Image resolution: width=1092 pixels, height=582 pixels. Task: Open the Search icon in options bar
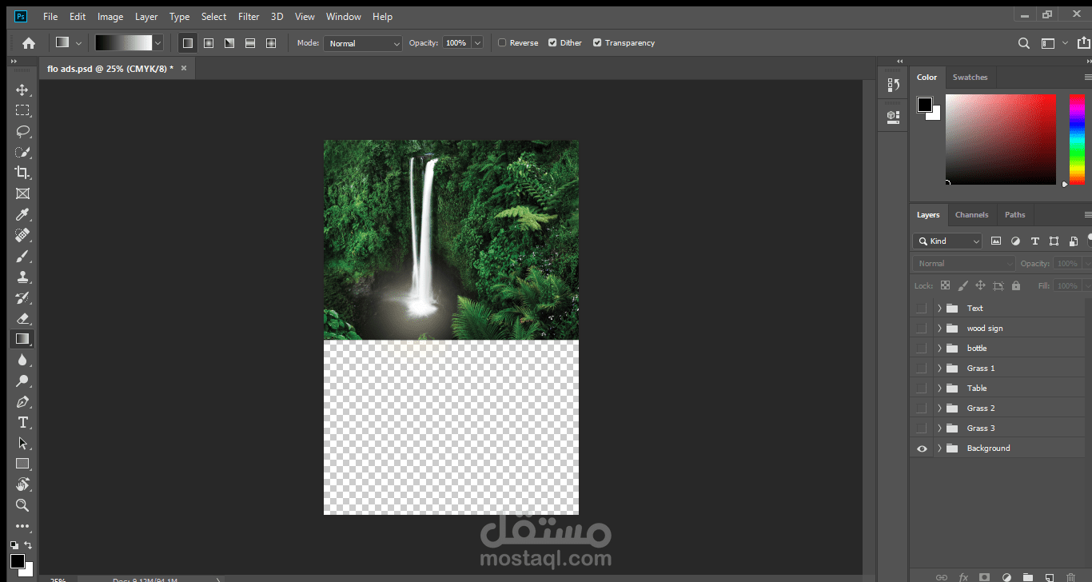(1024, 43)
